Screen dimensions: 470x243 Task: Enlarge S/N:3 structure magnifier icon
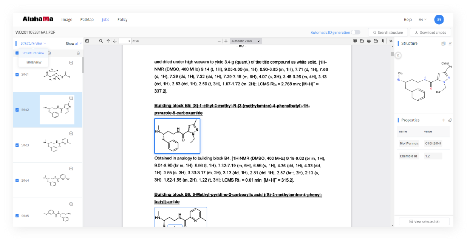[x=71, y=133]
